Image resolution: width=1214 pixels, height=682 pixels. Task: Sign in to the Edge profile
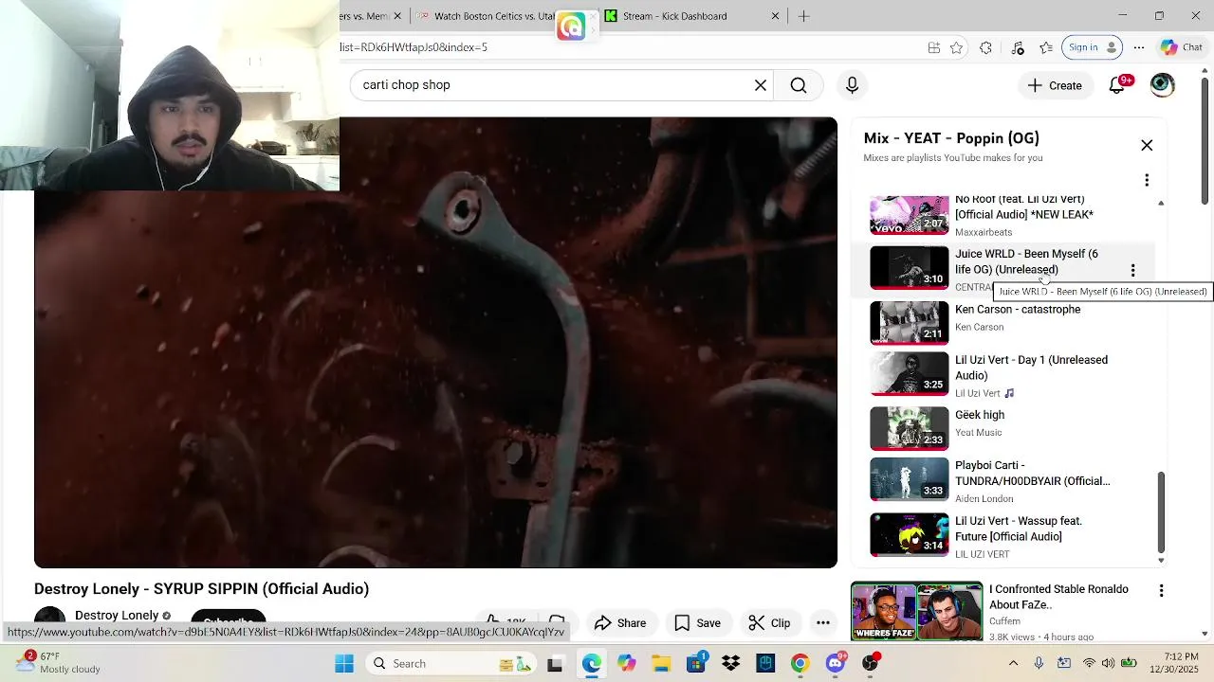pyautogui.click(x=1092, y=47)
